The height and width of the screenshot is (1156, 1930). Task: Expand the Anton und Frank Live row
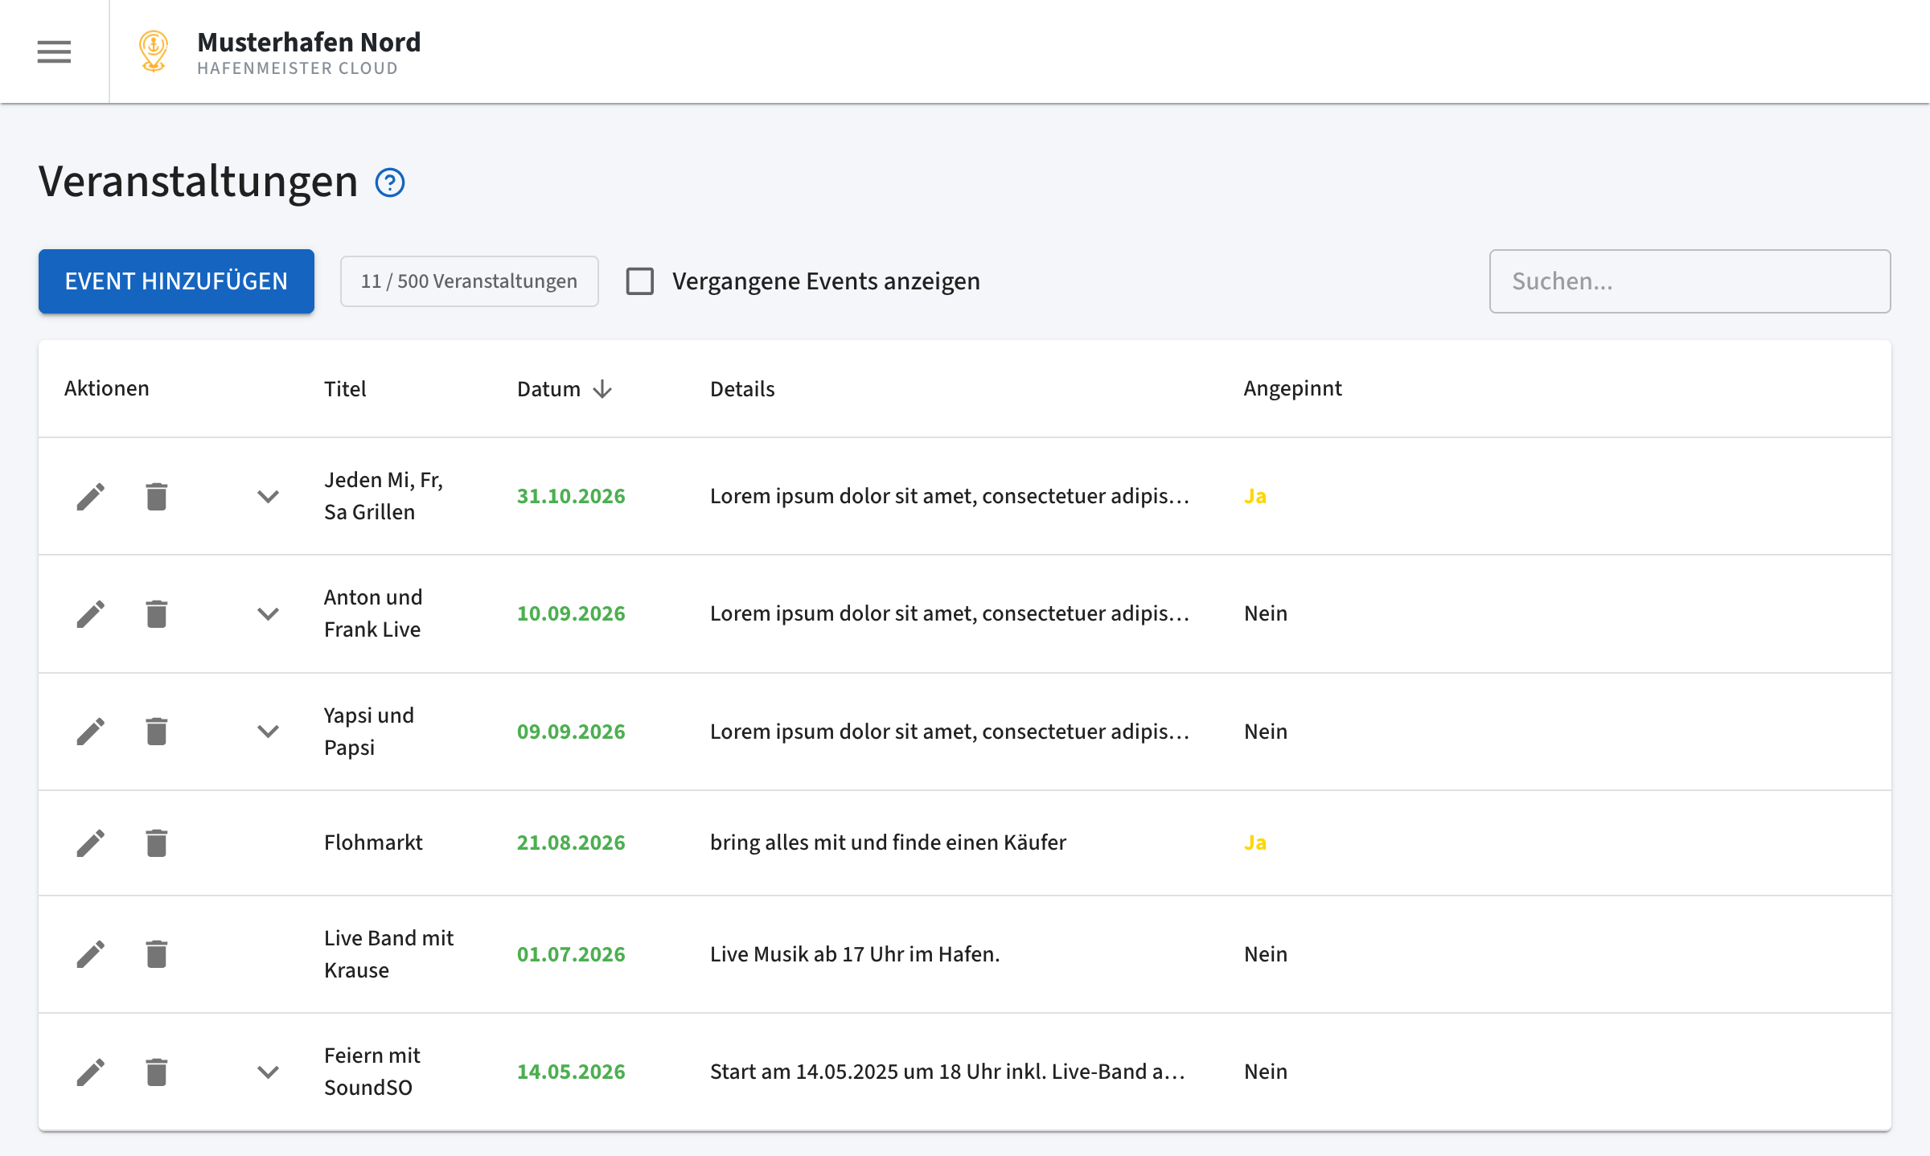click(x=269, y=613)
